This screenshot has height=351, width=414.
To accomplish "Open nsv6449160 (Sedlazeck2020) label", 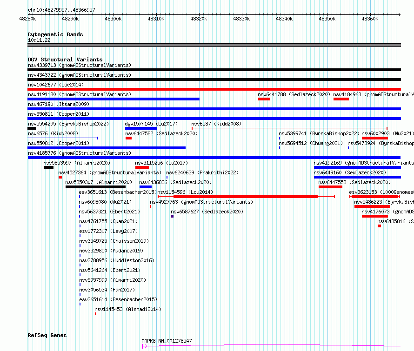I will [x=350, y=172].
